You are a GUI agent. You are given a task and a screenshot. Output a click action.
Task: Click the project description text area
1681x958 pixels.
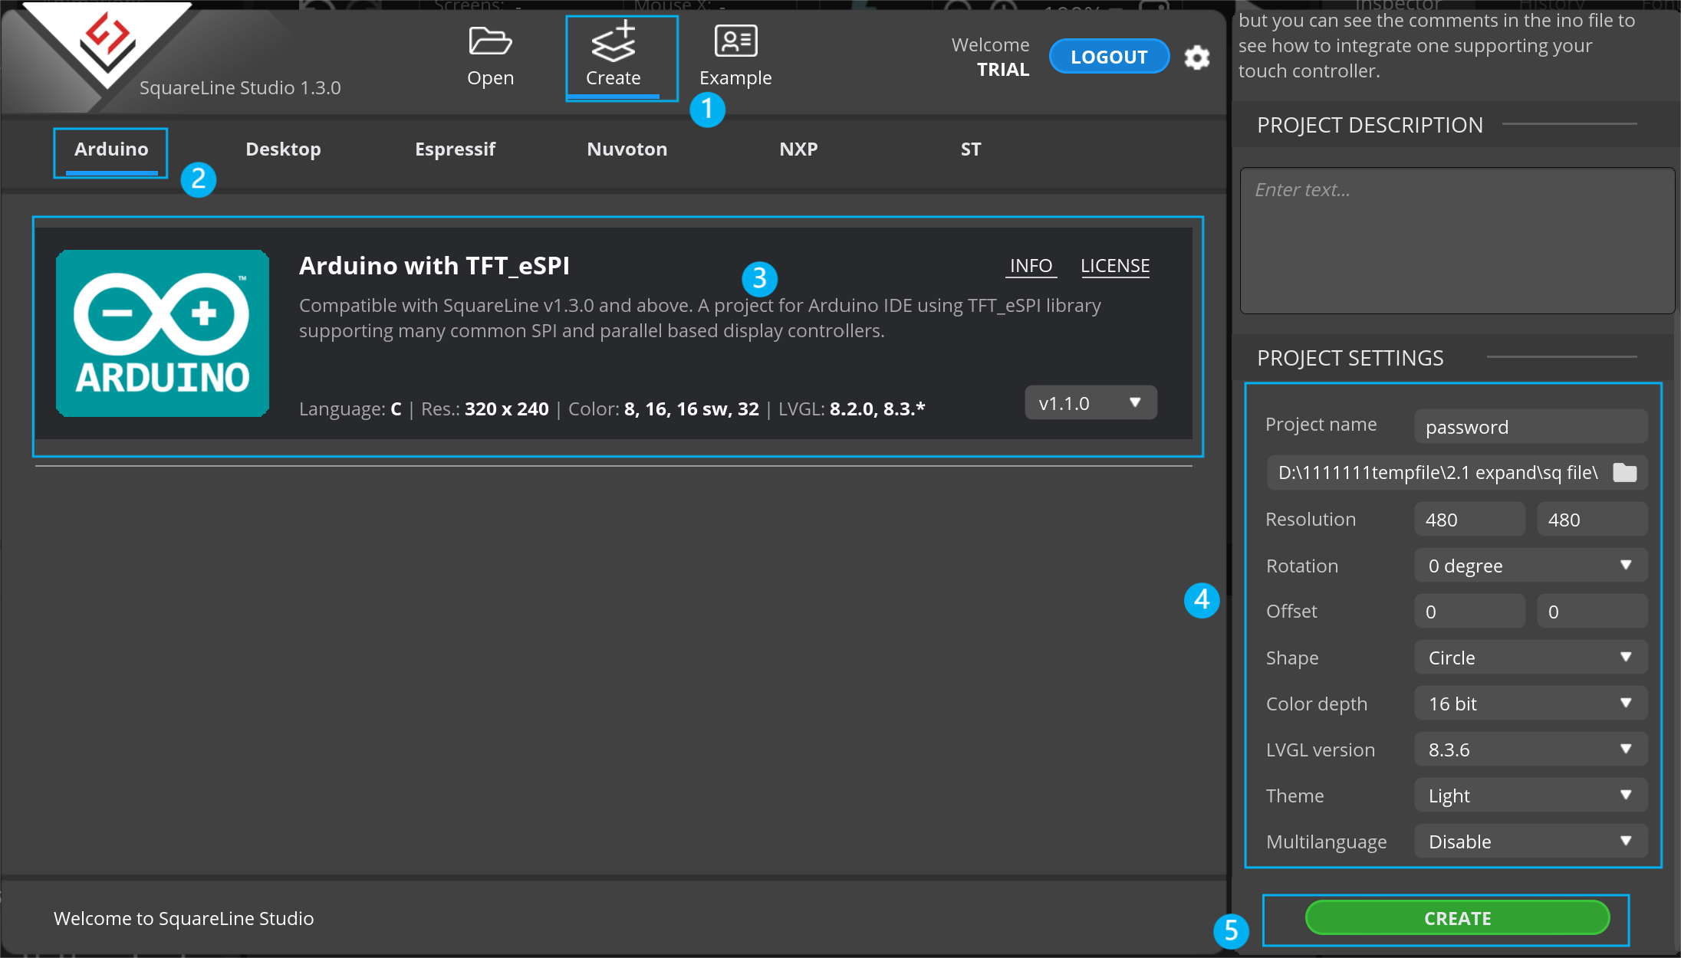(1455, 241)
